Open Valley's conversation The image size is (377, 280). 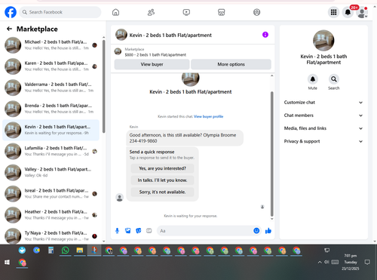tap(51, 172)
